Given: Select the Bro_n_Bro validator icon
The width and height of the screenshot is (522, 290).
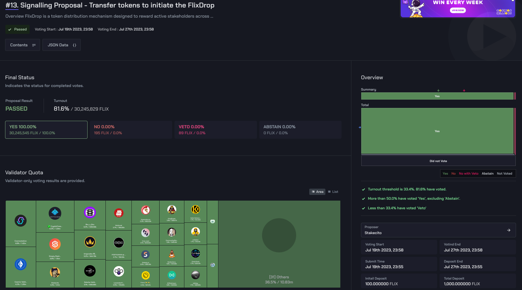Looking at the screenshot, I should coord(90,213).
